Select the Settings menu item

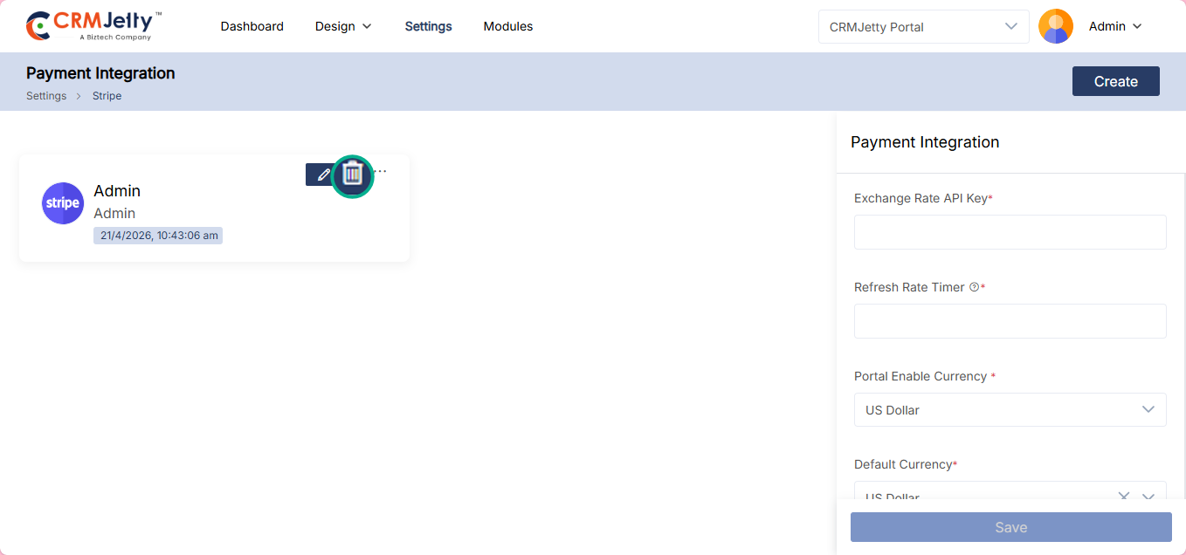point(428,26)
